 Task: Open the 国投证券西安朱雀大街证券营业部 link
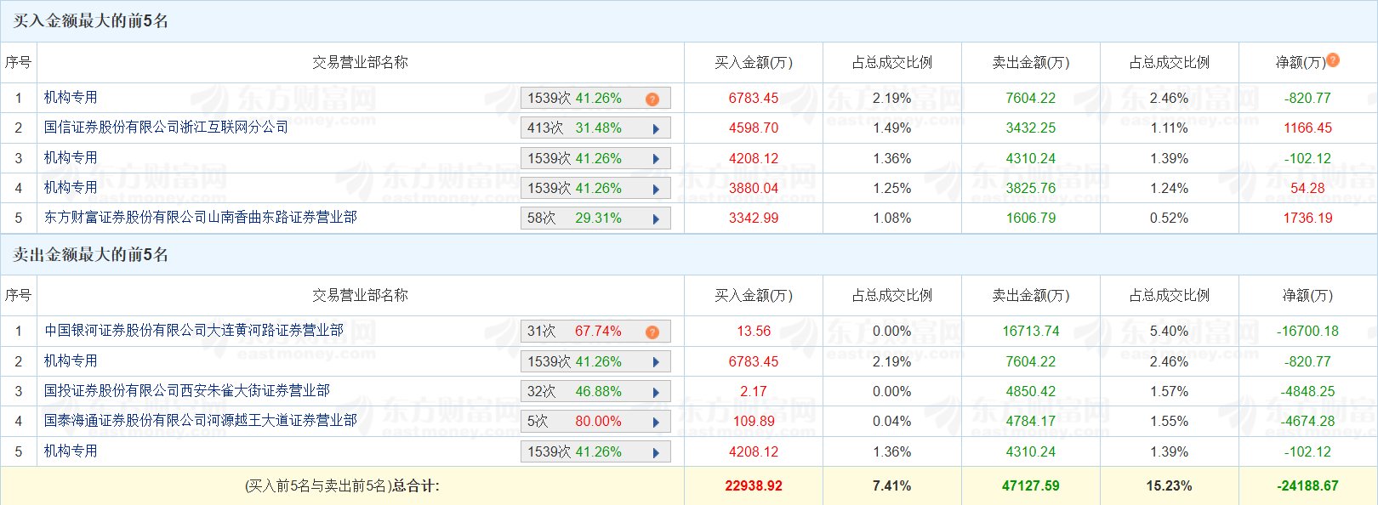187,391
